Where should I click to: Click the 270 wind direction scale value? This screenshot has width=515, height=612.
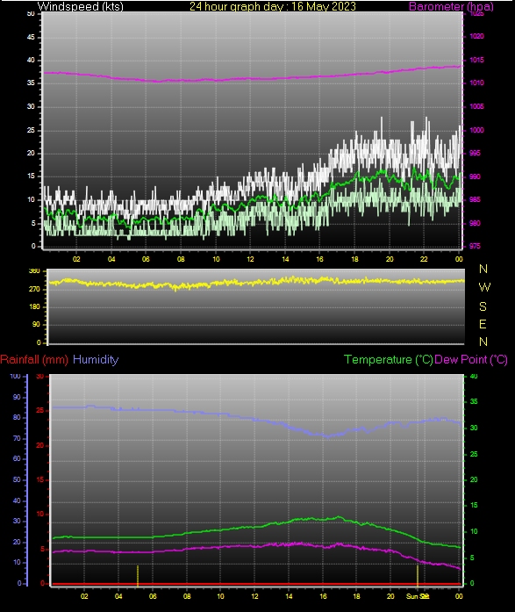pos(34,289)
